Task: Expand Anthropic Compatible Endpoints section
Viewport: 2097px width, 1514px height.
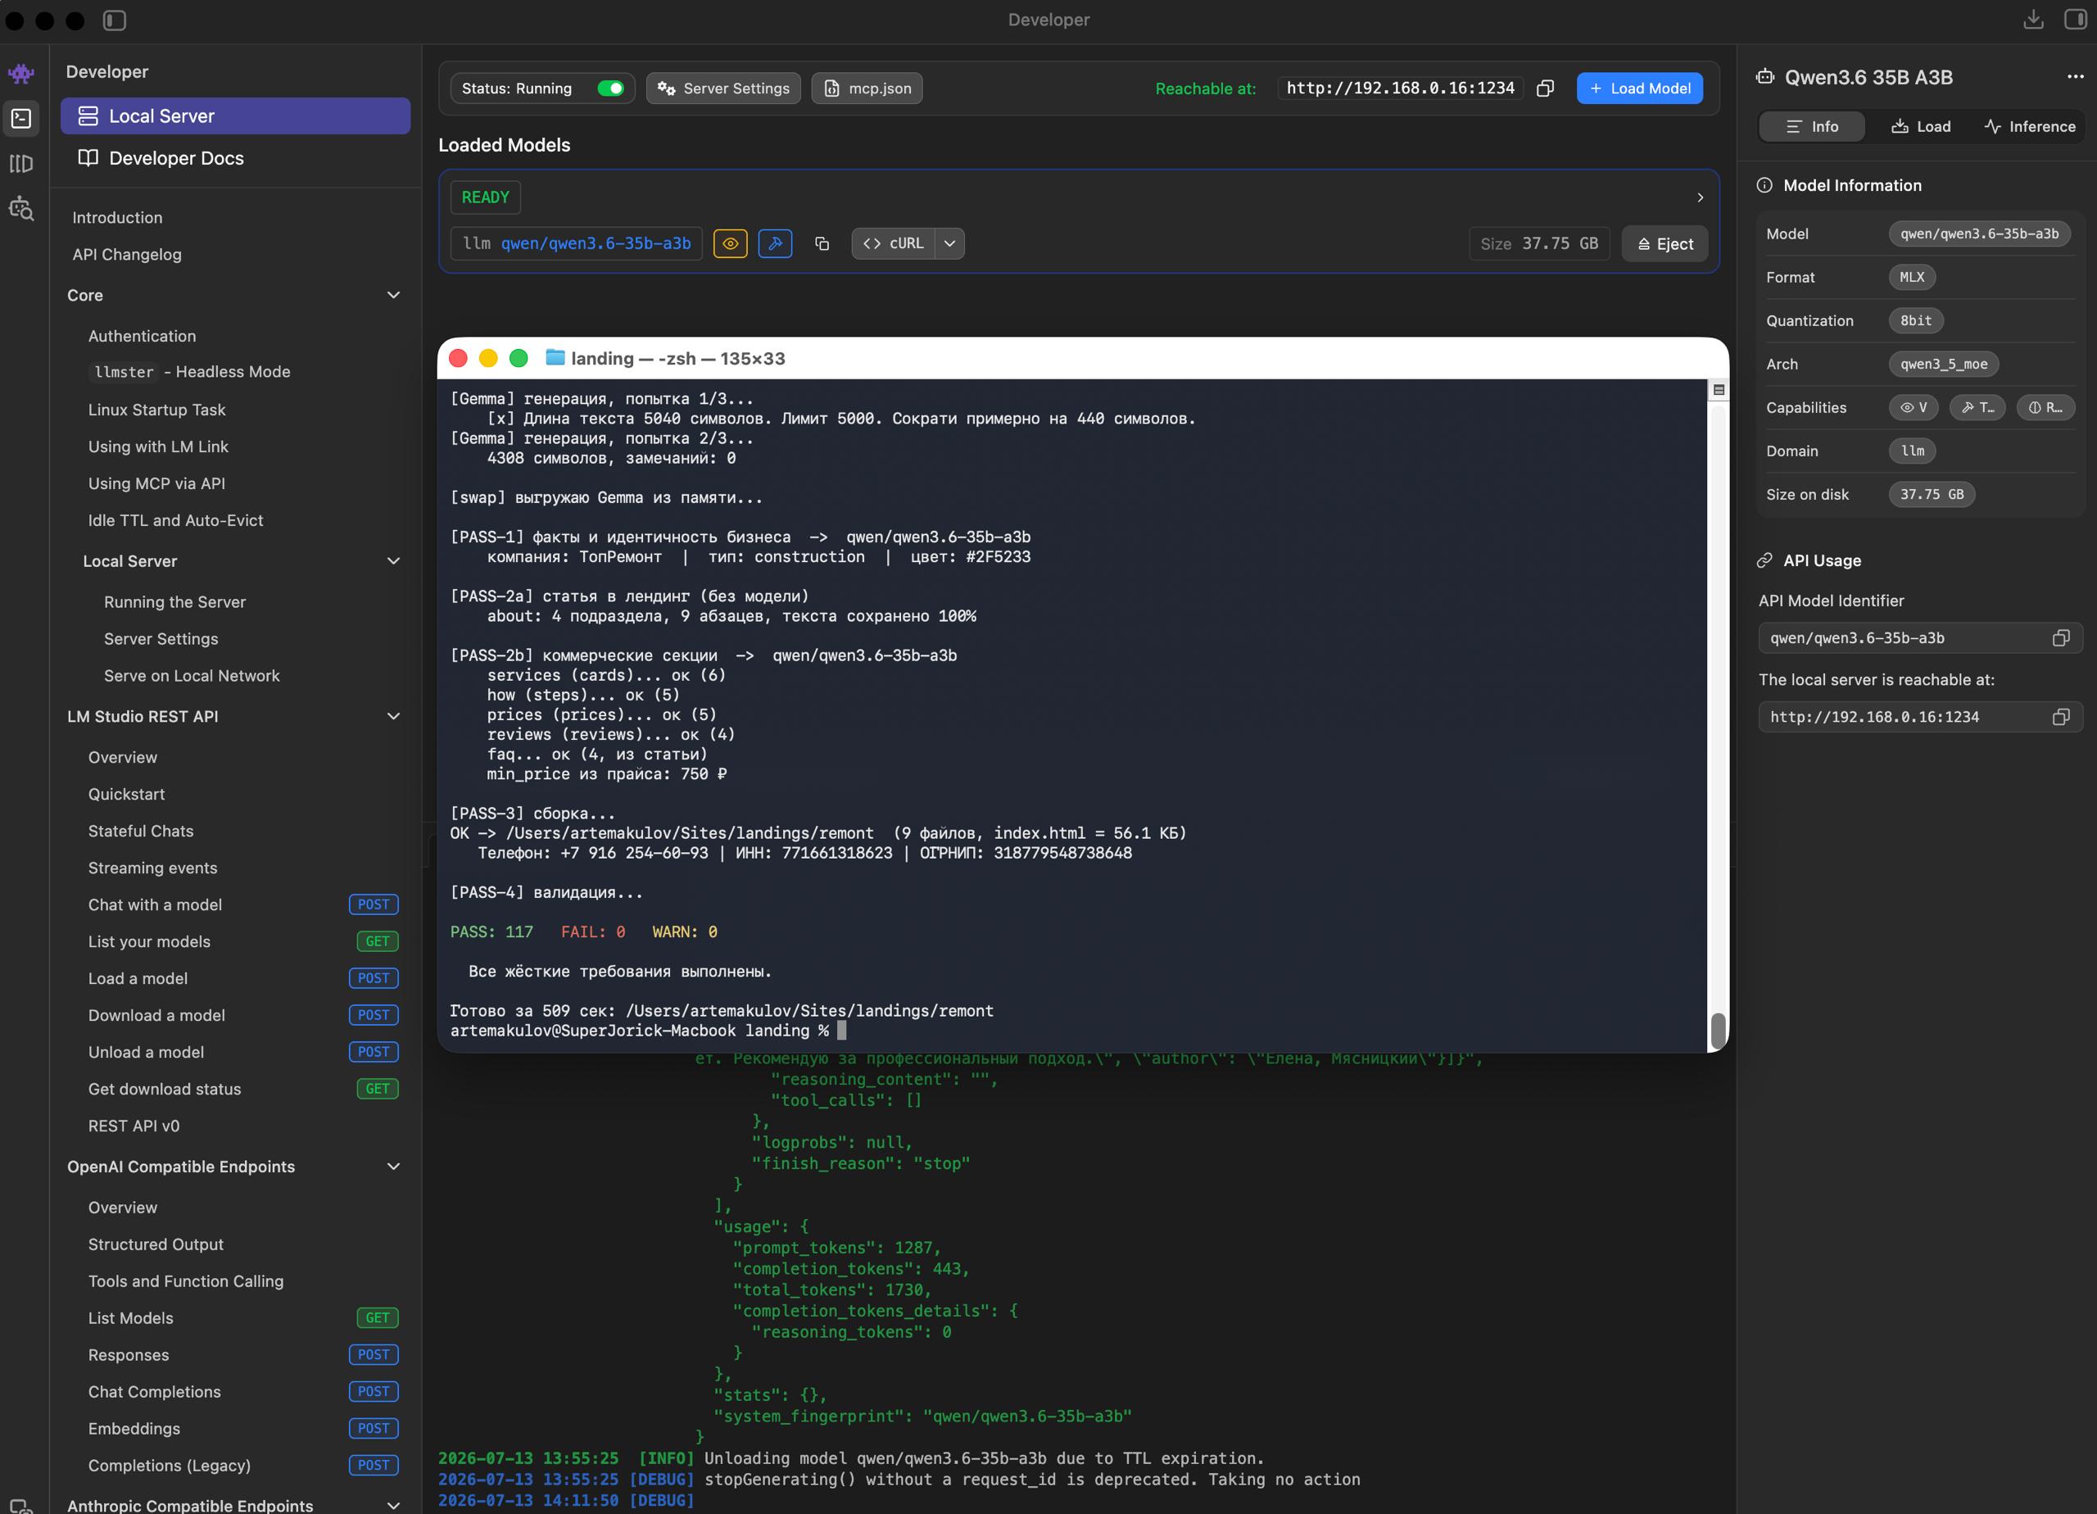Action: 393,1505
